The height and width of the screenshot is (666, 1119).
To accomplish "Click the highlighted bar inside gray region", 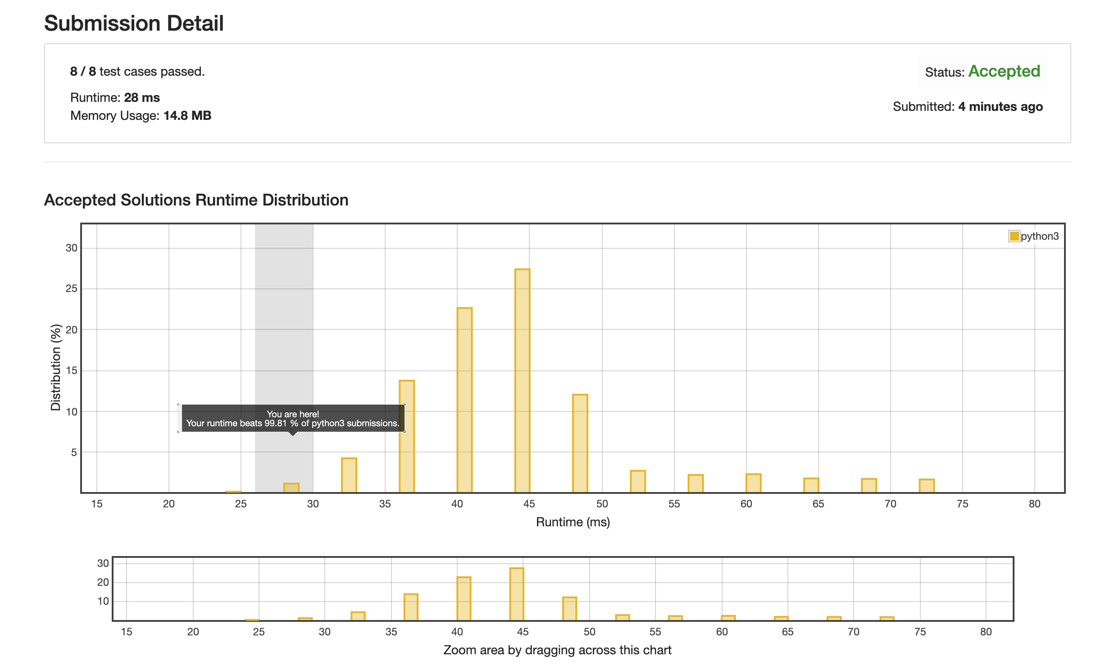I will click(x=291, y=488).
